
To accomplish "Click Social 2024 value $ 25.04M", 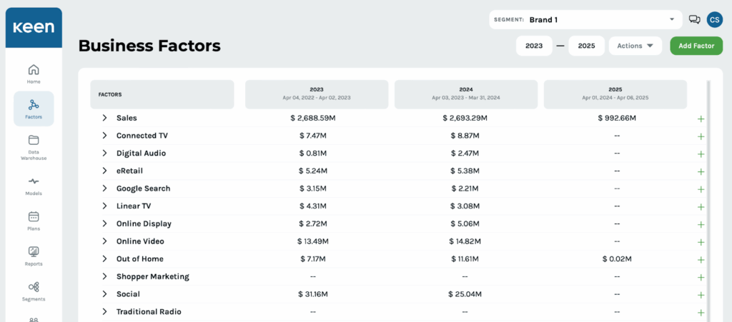I will [465, 294].
